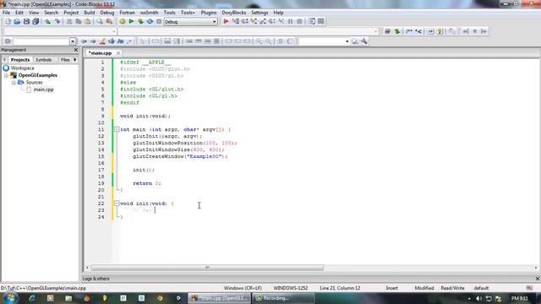Undo the last edit via toolbar
Screen dimensions: 541x304
pos(47,21)
